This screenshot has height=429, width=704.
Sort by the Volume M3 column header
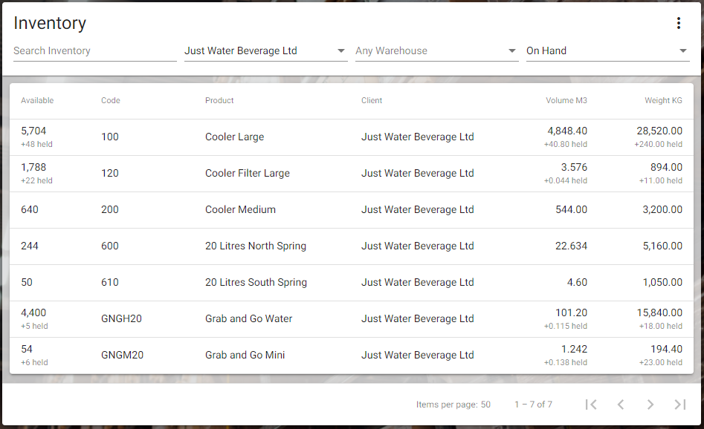pyautogui.click(x=566, y=100)
